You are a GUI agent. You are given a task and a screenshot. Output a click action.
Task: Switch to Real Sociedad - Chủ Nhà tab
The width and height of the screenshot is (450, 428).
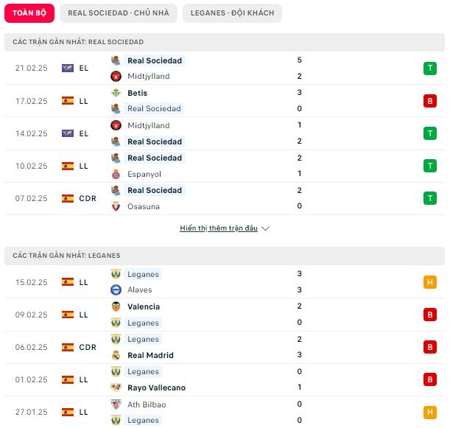119,13
